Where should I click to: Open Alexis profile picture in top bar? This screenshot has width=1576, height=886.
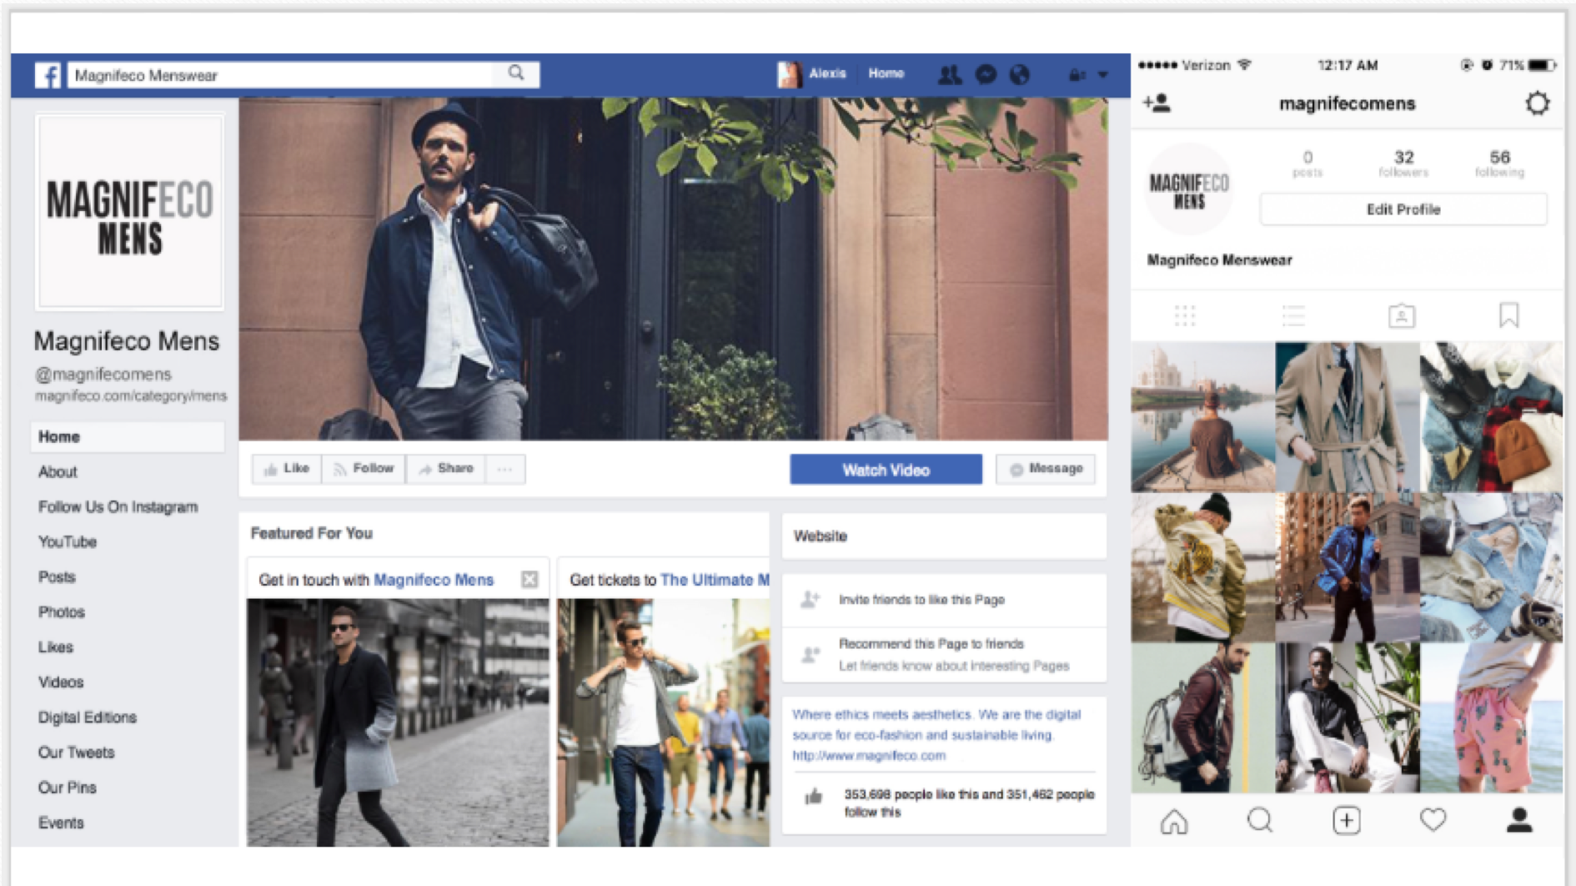tap(789, 74)
